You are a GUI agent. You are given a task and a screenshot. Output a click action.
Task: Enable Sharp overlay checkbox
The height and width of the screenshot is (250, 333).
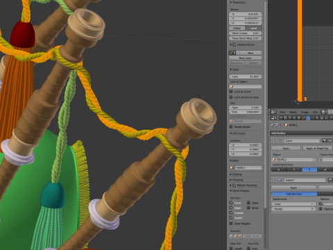pos(248,203)
